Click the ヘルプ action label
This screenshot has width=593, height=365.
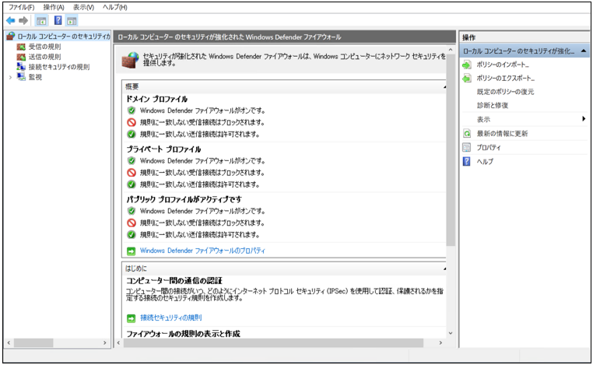485,162
